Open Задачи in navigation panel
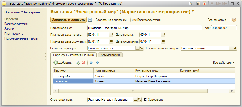The image size is (242, 107). tap(9, 29)
